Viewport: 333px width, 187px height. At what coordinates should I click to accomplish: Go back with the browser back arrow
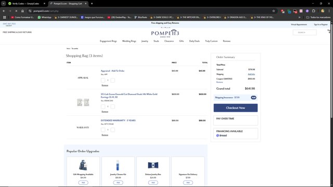(x=4, y=11)
